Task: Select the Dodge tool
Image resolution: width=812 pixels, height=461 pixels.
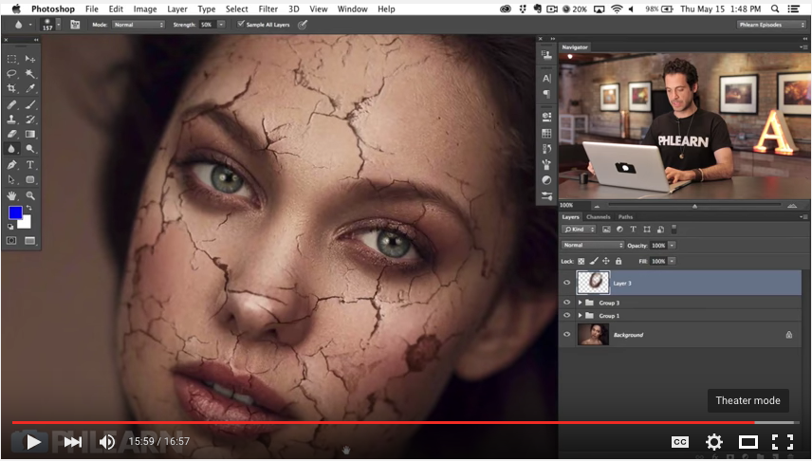Action: tap(30, 149)
